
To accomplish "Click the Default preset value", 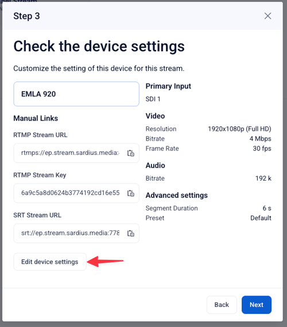I will coord(261,218).
